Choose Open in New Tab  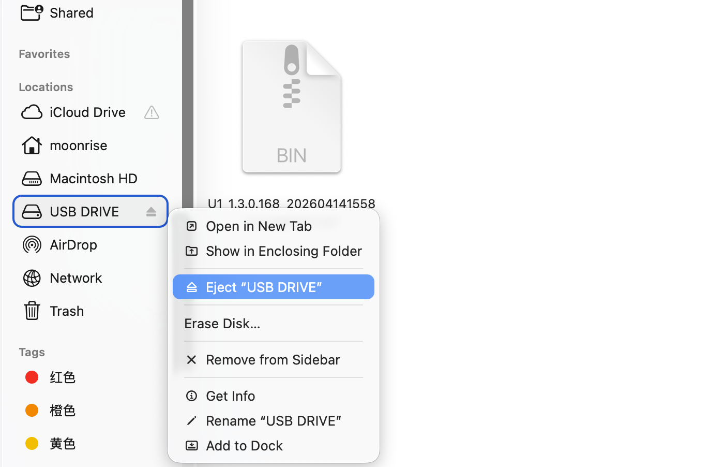(x=259, y=226)
